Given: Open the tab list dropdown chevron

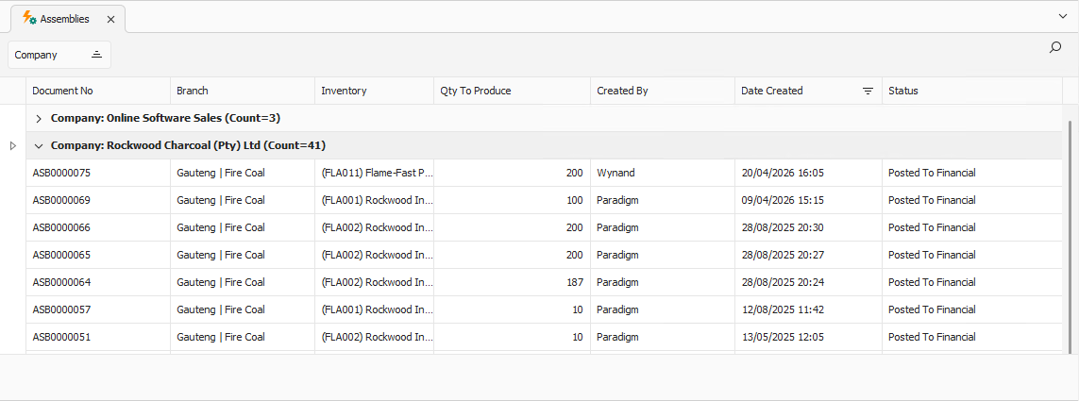Looking at the screenshot, I should (1063, 16).
